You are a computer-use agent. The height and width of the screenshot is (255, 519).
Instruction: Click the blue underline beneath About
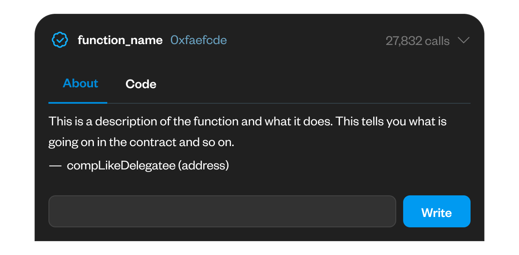coord(78,102)
